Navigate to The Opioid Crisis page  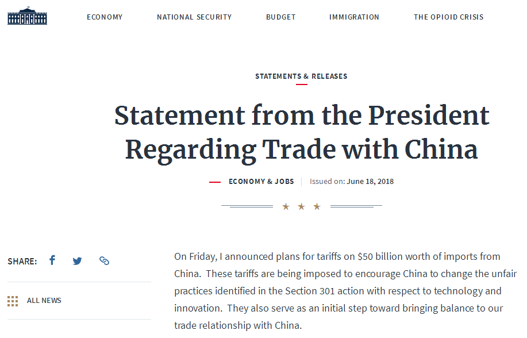pos(448,17)
